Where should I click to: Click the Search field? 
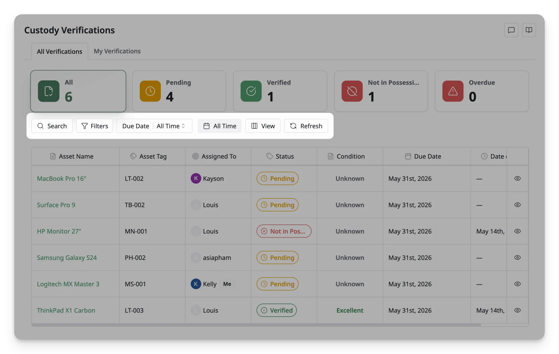pos(52,126)
